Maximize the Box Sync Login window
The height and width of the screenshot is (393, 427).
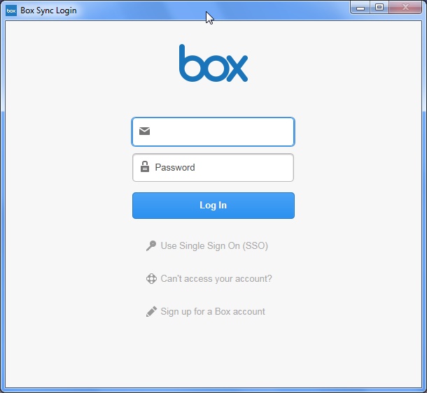tap(379, 8)
